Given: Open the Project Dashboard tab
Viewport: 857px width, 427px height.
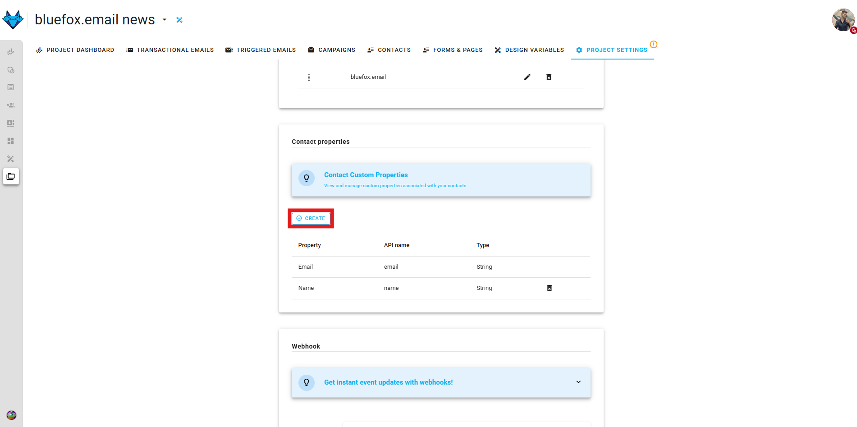Looking at the screenshot, I should click(x=75, y=50).
